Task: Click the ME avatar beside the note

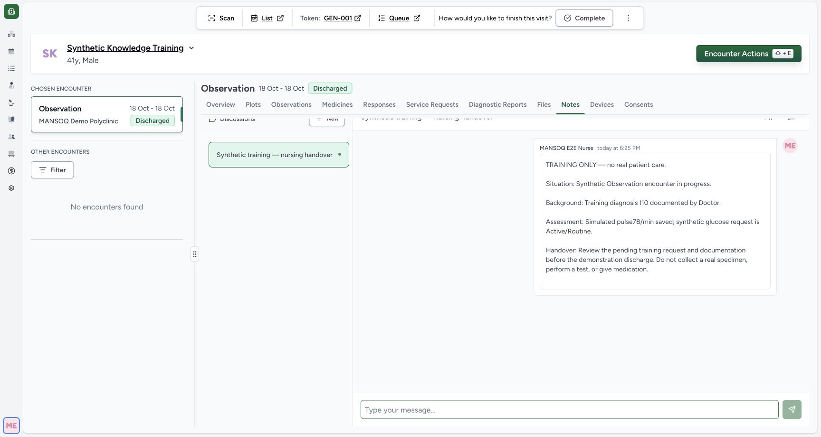Action: (790, 146)
